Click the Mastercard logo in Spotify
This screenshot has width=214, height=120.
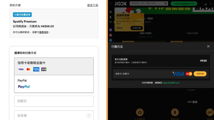point(29,69)
